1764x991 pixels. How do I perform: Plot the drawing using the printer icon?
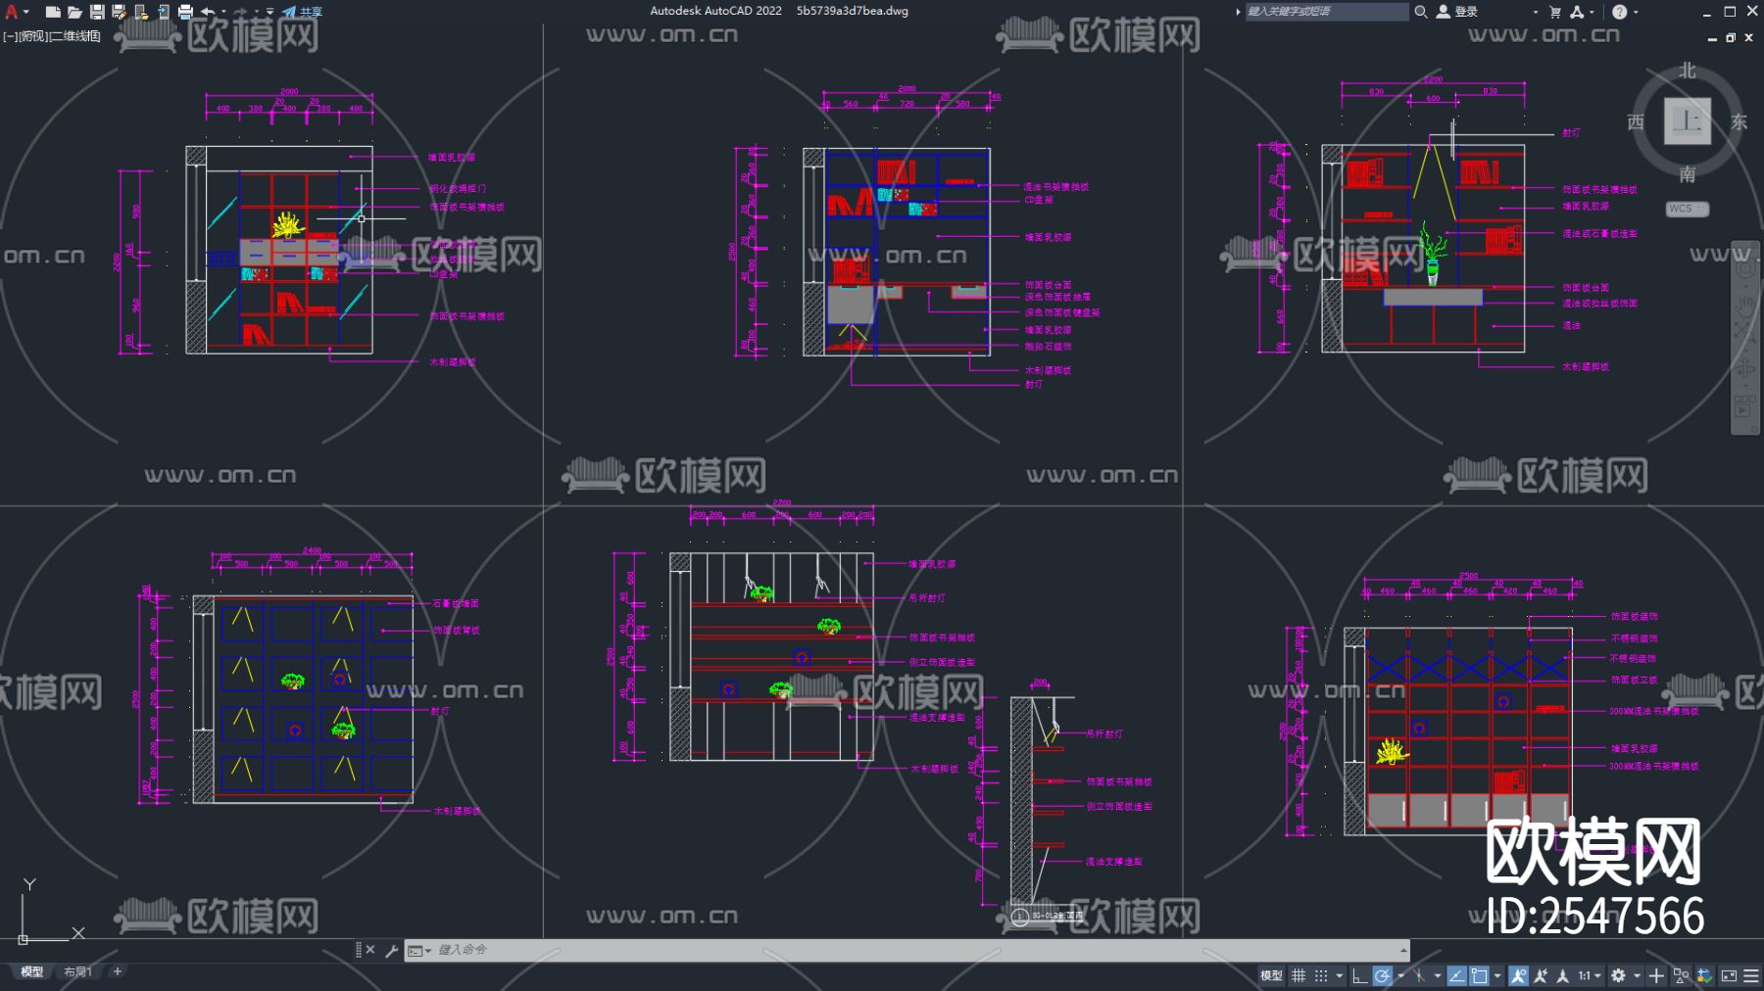tap(185, 12)
